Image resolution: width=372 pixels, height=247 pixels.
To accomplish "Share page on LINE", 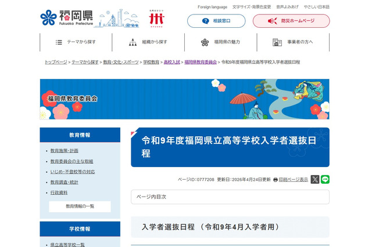I will pos(325,179).
